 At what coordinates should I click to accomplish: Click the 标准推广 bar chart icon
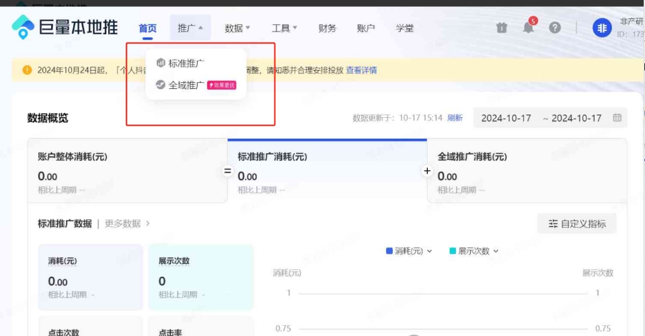click(161, 63)
